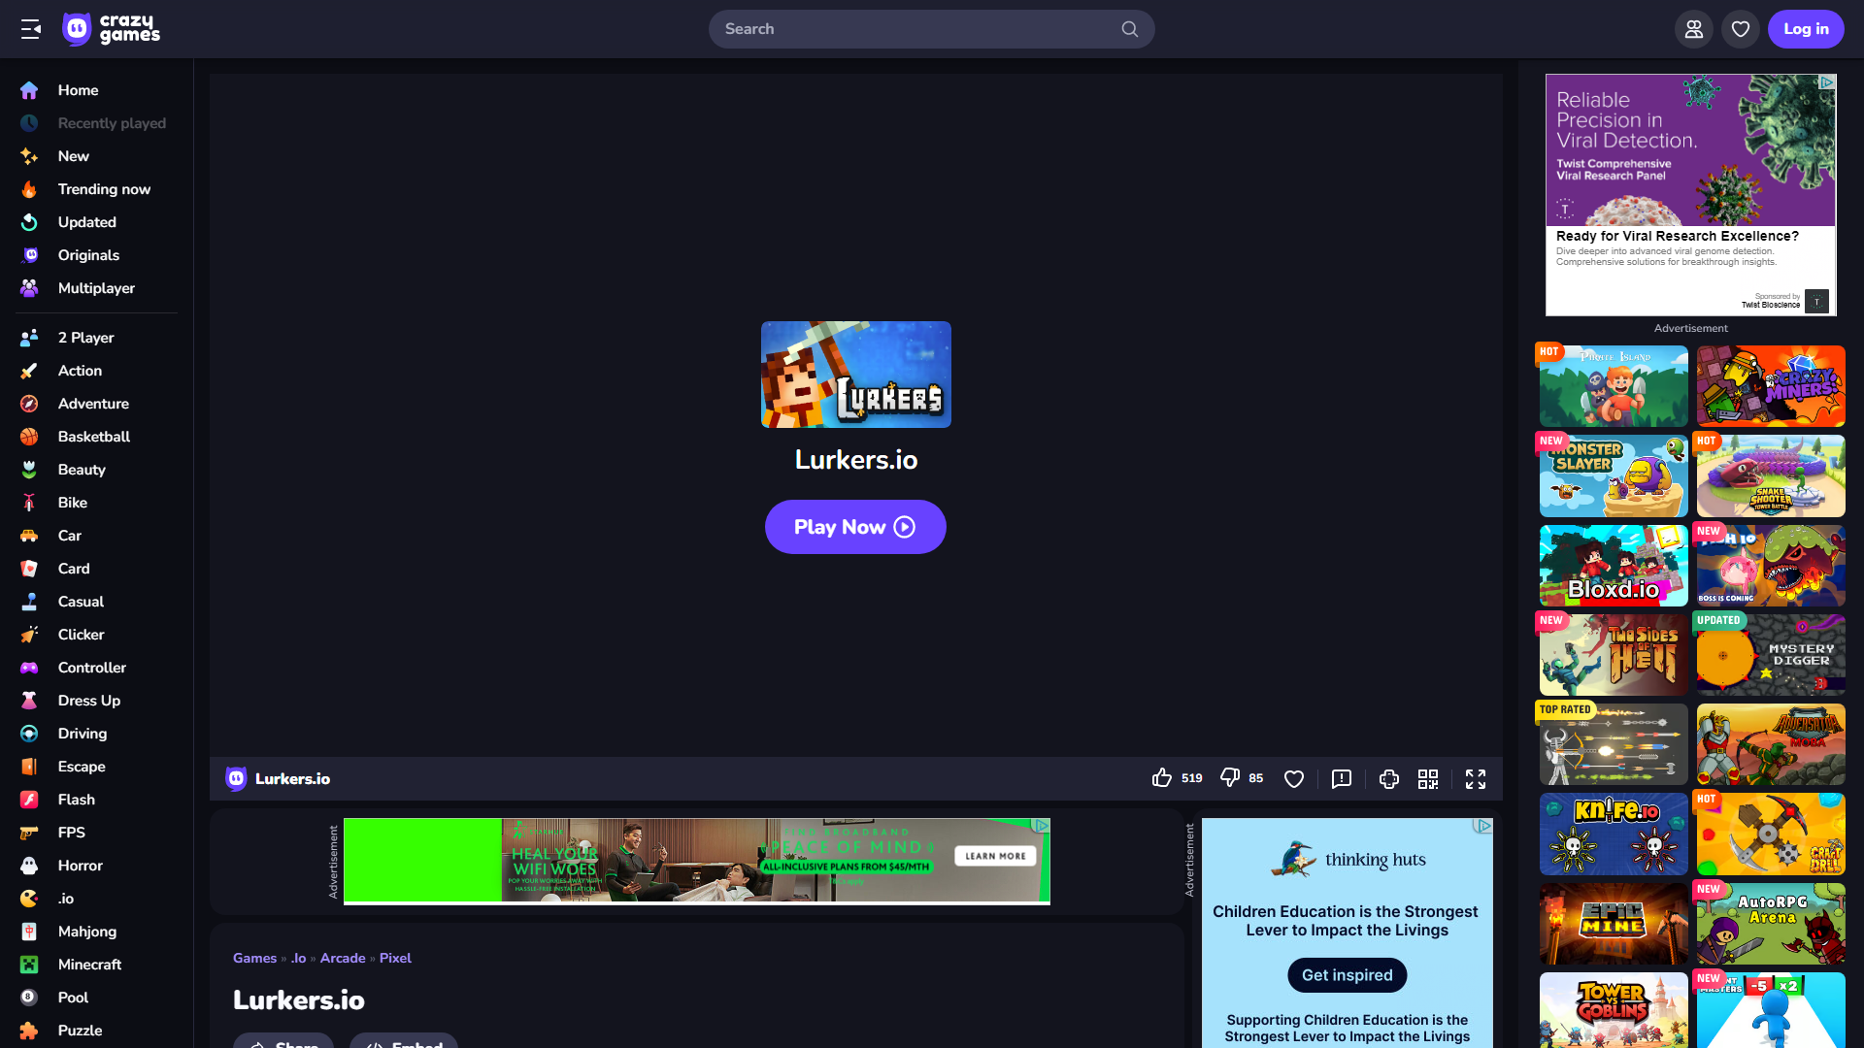Viewport: 1864px width, 1048px height.
Task: Open the AutoRPG Arena game thumbnail
Action: [1771, 924]
